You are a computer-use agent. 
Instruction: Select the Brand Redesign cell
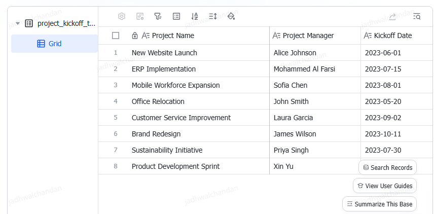click(x=184, y=134)
